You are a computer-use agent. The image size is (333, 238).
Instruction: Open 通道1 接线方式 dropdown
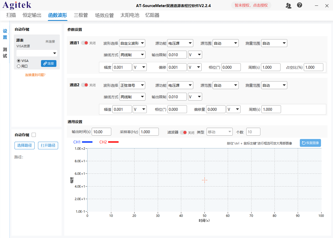pyautogui.click(x=132, y=55)
